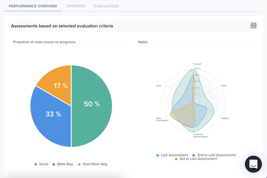Click the green Good legend color square
The height and width of the screenshot is (178, 267).
[36, 164]
